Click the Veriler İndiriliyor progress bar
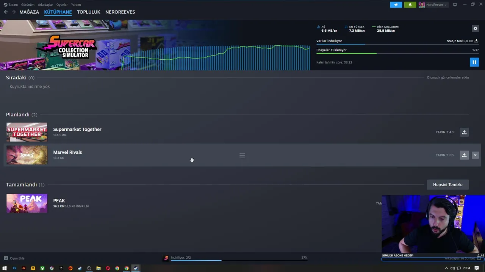The width and height of the screenshot is (485, 272). (x=397, y=45)
